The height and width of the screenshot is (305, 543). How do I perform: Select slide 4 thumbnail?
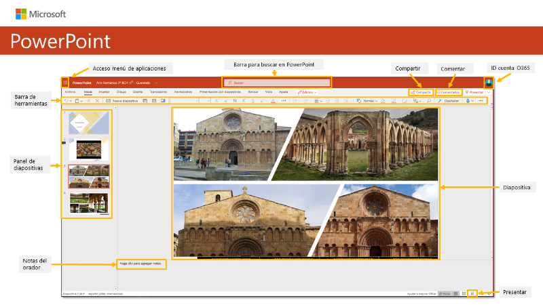click(89, 203)
